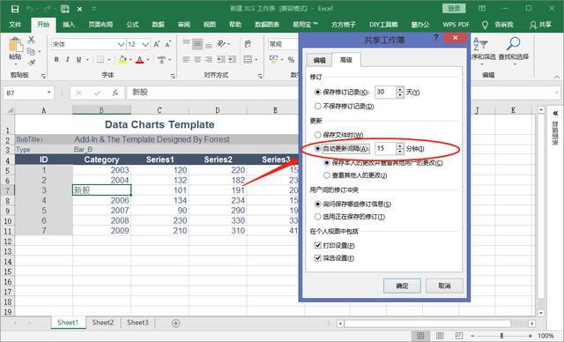
Task: Open Find and Select magnifier icon
Action: (513, 43)
